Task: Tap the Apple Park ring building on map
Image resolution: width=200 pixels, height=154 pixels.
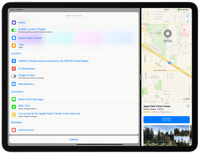Action: click(158, 33)
